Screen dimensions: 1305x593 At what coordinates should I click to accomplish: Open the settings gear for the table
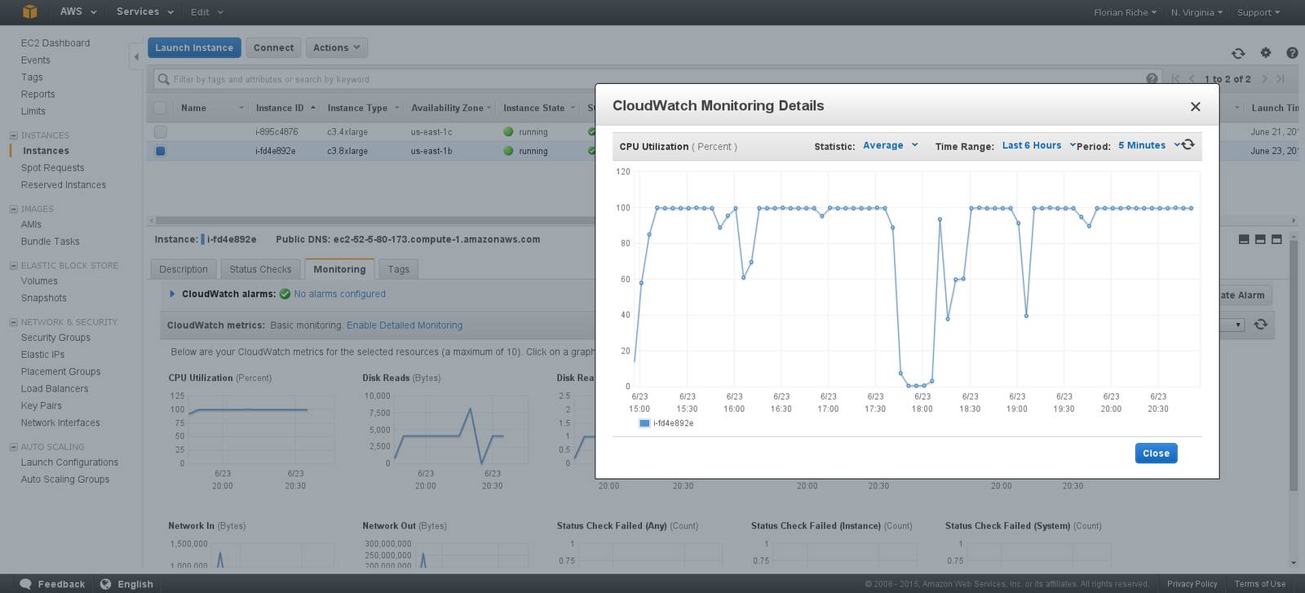click(1266, 53)
